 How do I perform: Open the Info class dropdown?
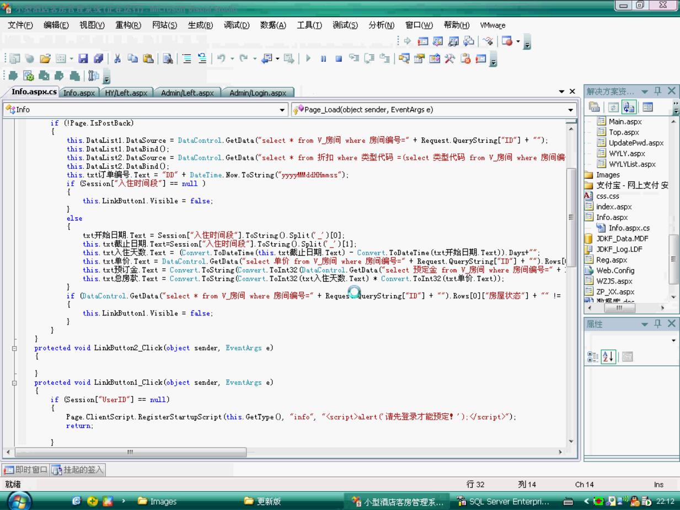coord(283,110)
